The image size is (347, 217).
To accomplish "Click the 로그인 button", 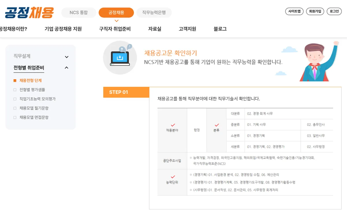I will click(334, 11).
